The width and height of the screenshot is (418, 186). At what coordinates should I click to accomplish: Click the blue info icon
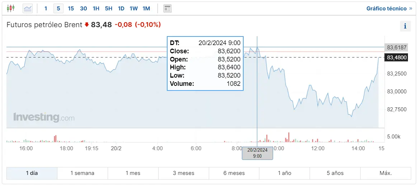tap(405, 26)
